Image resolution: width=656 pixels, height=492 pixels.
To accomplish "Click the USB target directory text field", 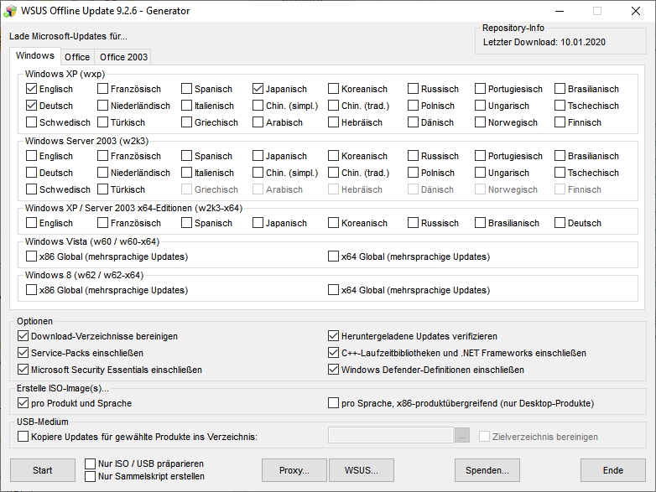I will tap(391, 435).
